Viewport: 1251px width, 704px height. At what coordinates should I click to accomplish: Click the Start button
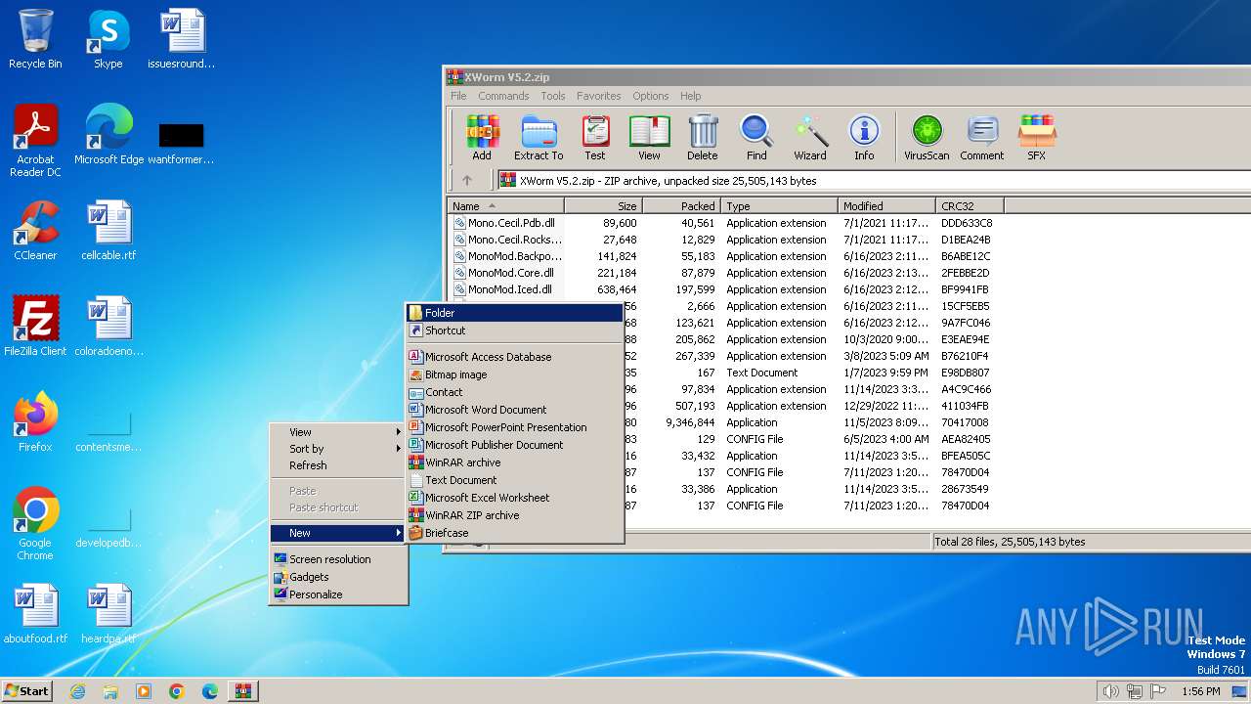pos(27,691)
